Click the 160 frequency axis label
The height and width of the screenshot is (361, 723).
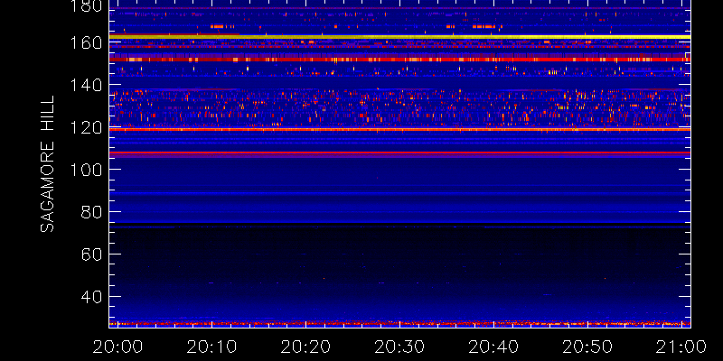tap(87, 42)
